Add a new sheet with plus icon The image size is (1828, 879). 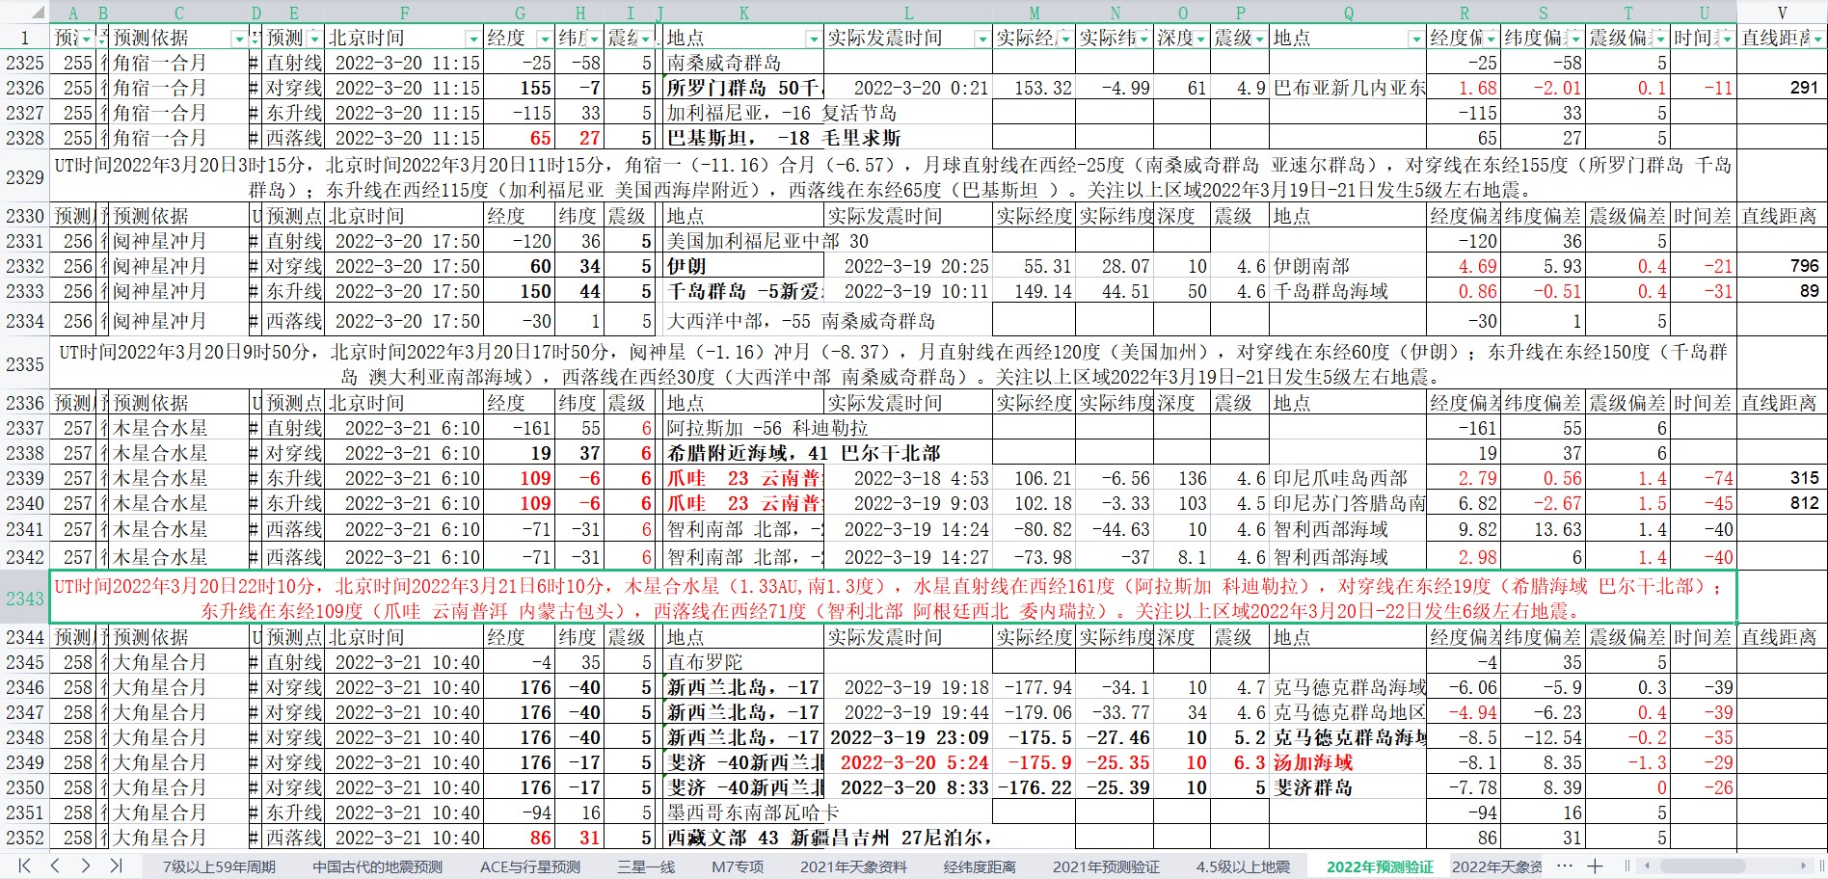[1595, 866]
